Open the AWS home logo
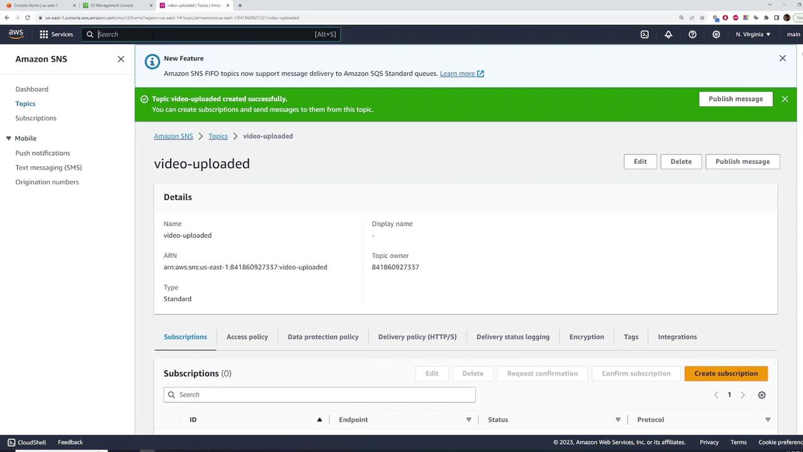The height and width of the screenshot is (452, 803). (x=16, y=34)
